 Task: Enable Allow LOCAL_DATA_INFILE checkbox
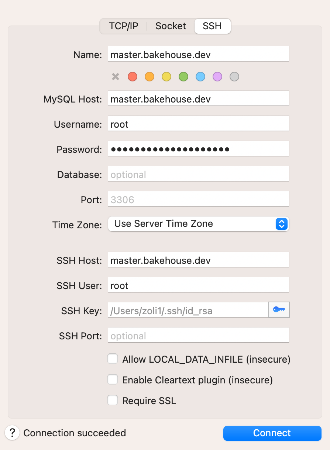coord(113,359)
